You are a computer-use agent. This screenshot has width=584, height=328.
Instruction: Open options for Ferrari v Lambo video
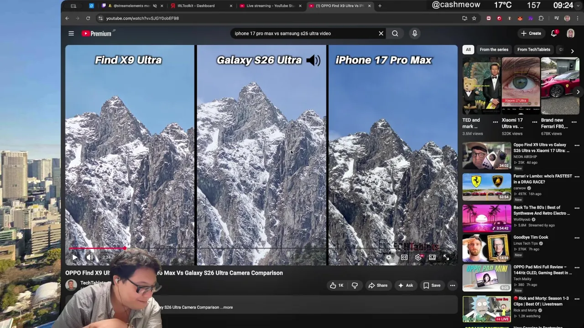pyautogui.click(x=577, y=177)
